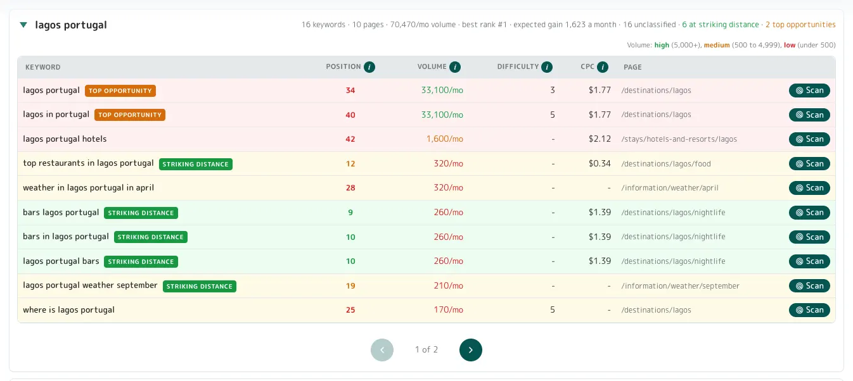The image size is (853, 381).
Task: Click the '1 of 2' page indicator
Action: pyautogui.click(x=426, y=349)
